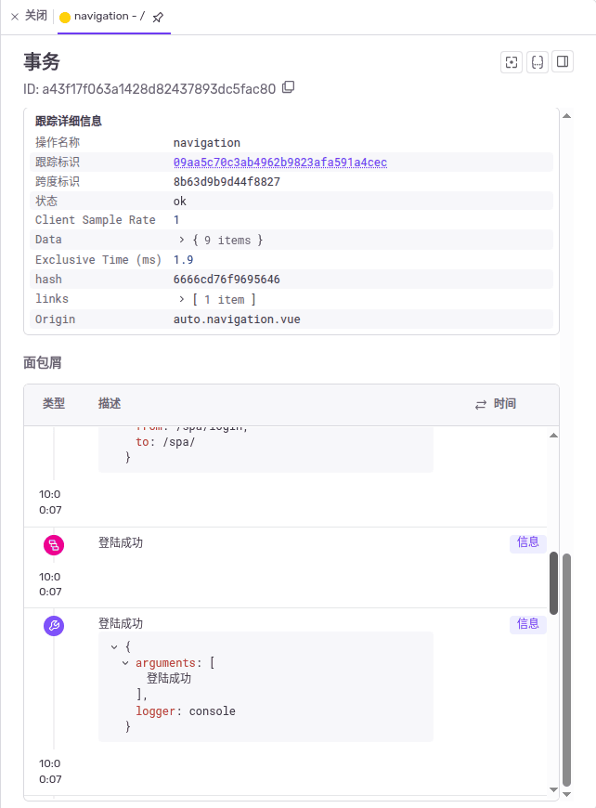
Task: Collapse the arguments array in breadcrumb
Action: (125, 663)
